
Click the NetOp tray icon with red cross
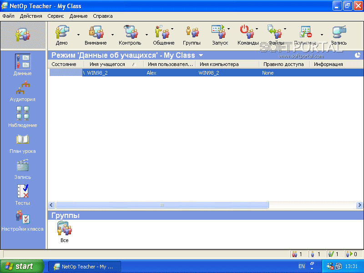330,266
